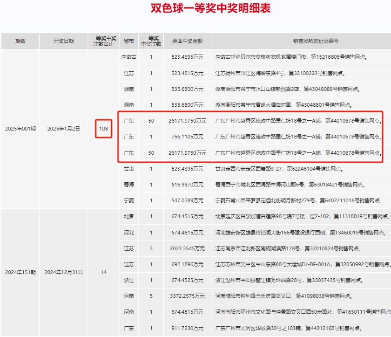Select the '浙江' province cell
This screenshot has width=391, height=337.
[128, 280]
